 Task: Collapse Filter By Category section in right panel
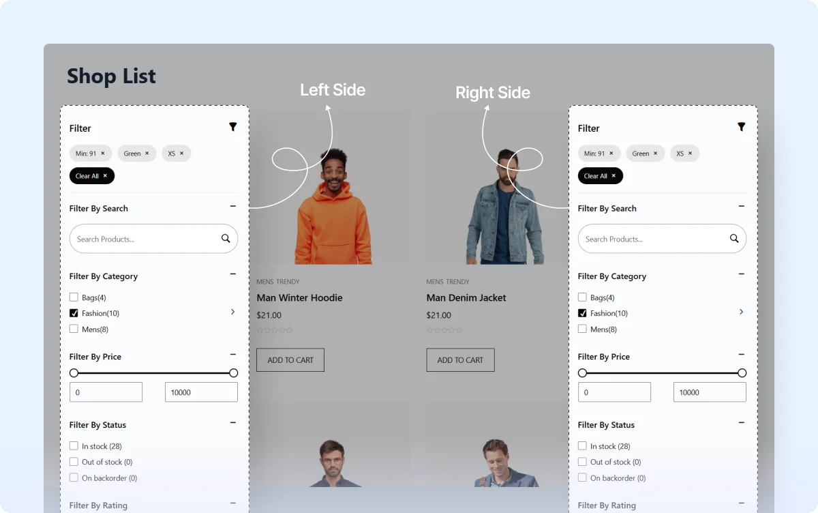point(742,274)
